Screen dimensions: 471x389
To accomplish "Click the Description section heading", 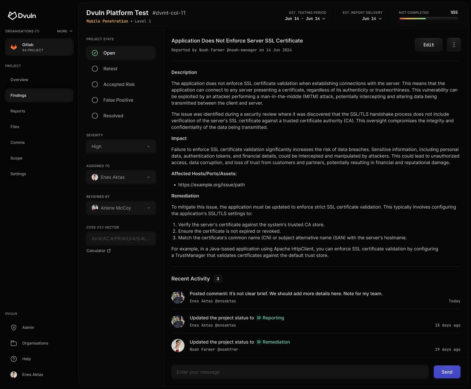I will (x=184, y=72).
